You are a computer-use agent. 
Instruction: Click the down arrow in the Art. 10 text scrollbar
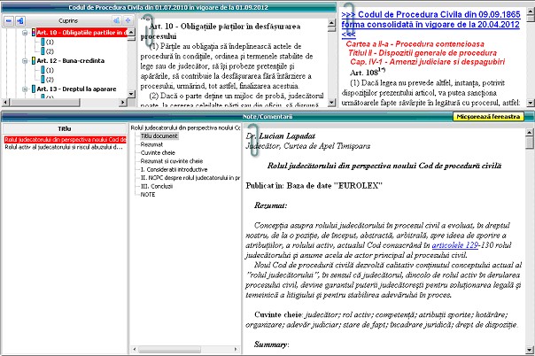click(331, 103)
